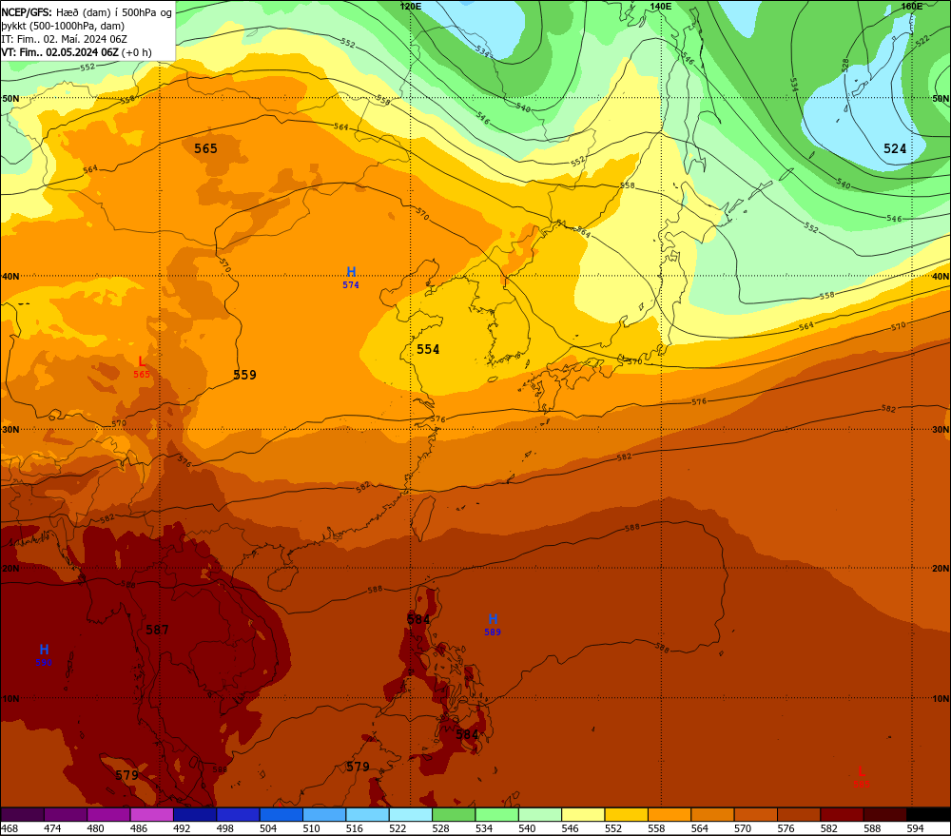The height and width of the screenshot is (836, 951).
Task: Click the legend number '510'
Action: tap(311, 828)
